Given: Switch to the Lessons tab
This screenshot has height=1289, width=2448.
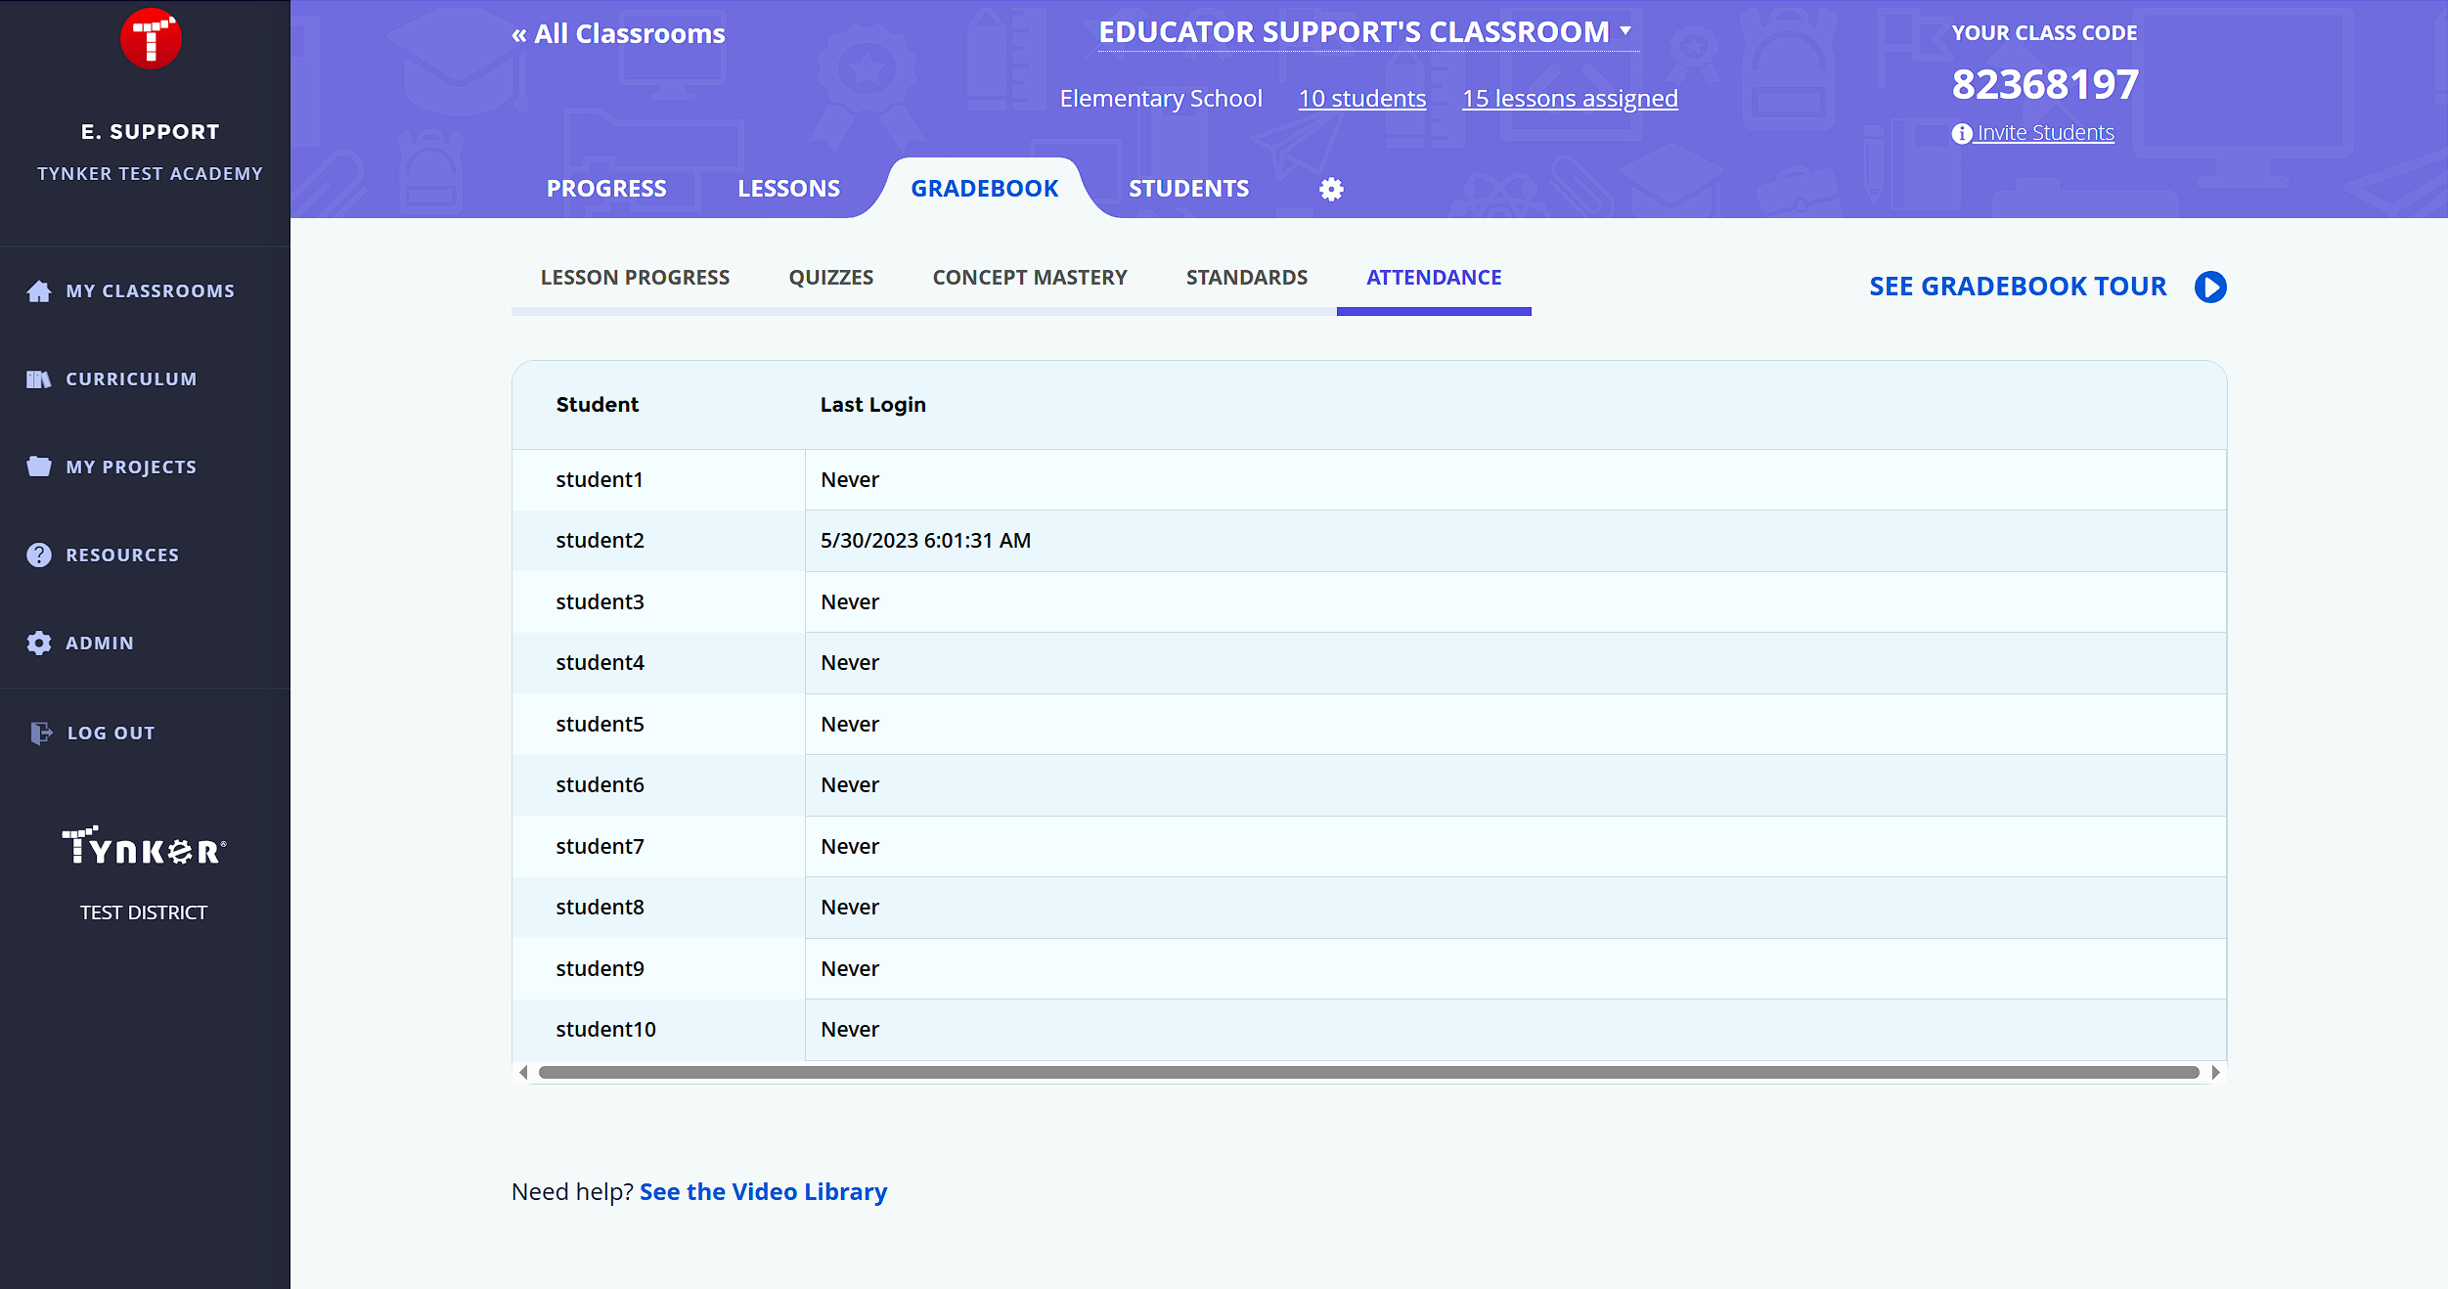Looking at the screenshot, I should coord(788,189).
